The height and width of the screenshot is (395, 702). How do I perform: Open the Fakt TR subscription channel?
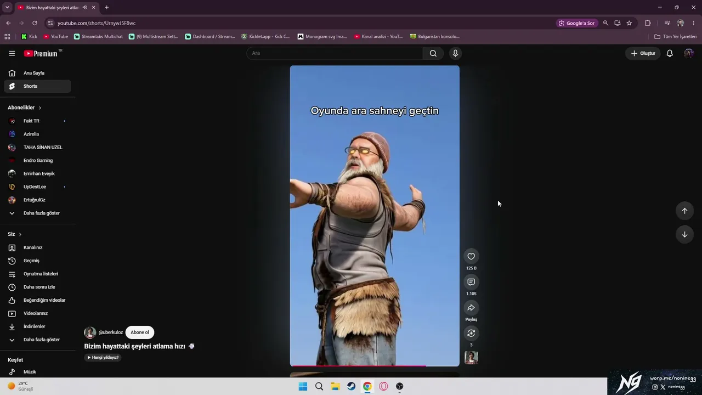coord(37,121)
